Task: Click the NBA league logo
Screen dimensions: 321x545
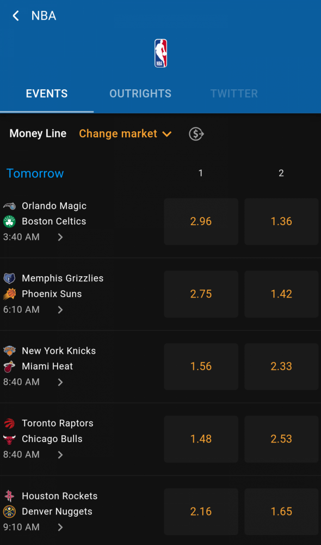Action: click(x=160, y=53)
